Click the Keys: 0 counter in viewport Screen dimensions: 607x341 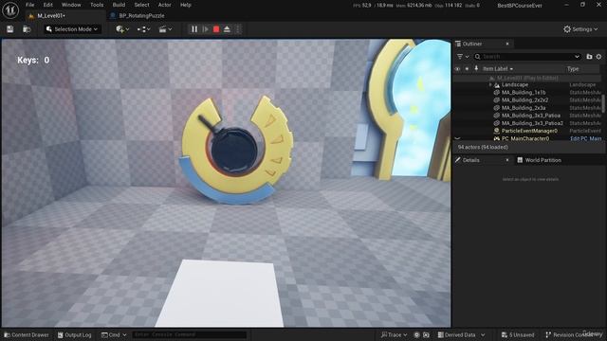33,61
